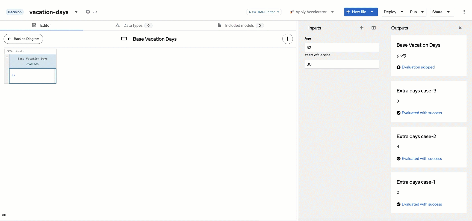Click the Age input field

(x=342, y=47)
